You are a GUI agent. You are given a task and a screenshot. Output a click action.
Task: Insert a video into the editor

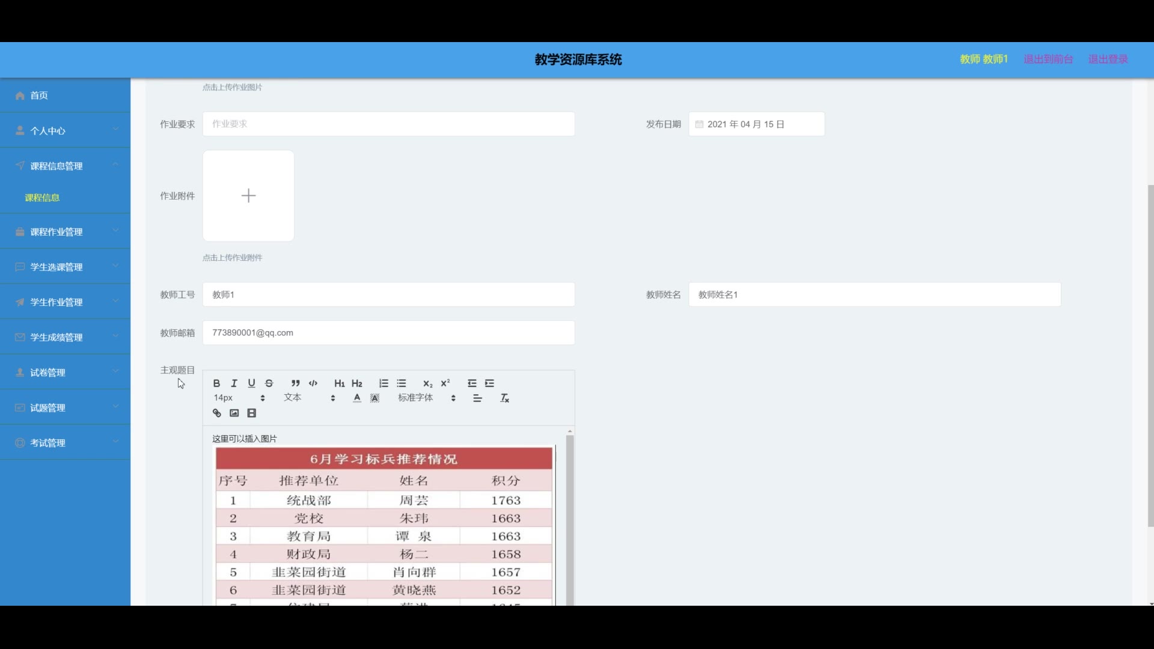[252, 413]
